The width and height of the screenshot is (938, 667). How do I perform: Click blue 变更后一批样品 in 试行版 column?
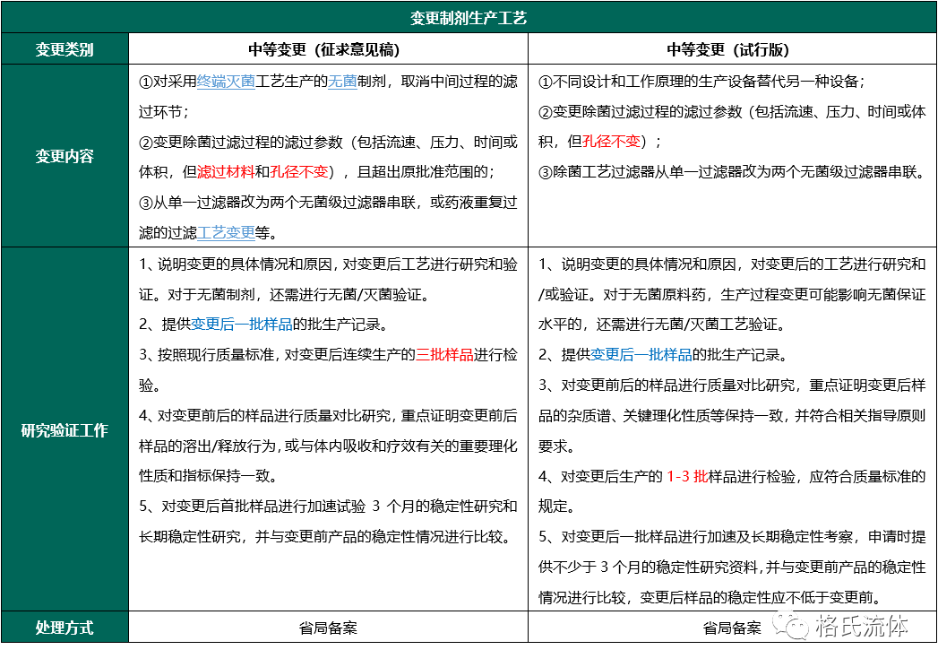coord(640,354)
